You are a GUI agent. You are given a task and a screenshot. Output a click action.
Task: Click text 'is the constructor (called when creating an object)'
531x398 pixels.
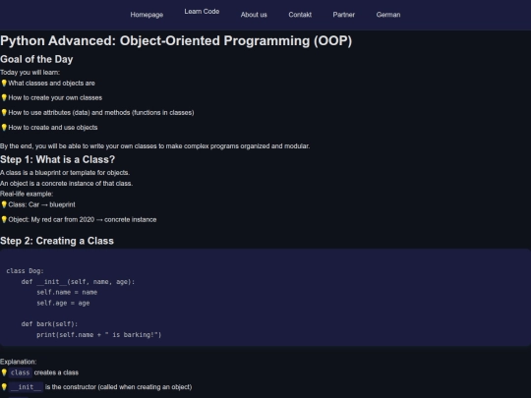click(x=119, y=387)
